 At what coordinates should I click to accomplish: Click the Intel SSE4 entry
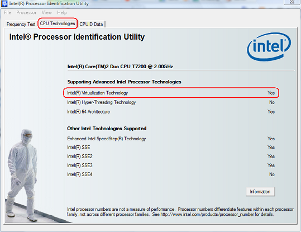80,174
